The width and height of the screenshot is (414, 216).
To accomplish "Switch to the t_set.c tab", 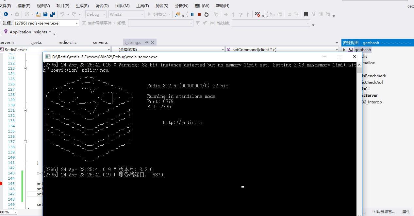I will (x=36, y=43).
